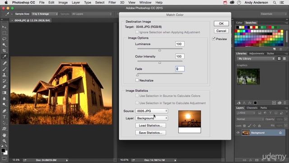The height and width of the screenshot is (163, 289).
Task: Toggle Use Selection in Target checkbox
Action: [137, 103]
